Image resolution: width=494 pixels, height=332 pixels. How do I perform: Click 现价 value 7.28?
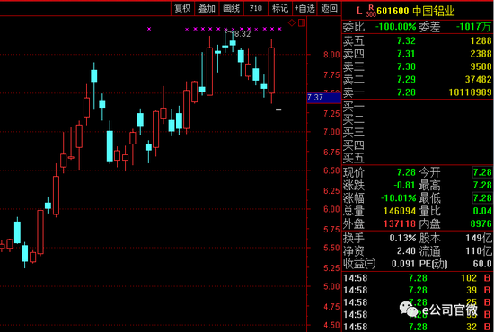click(x=406, y=172)
